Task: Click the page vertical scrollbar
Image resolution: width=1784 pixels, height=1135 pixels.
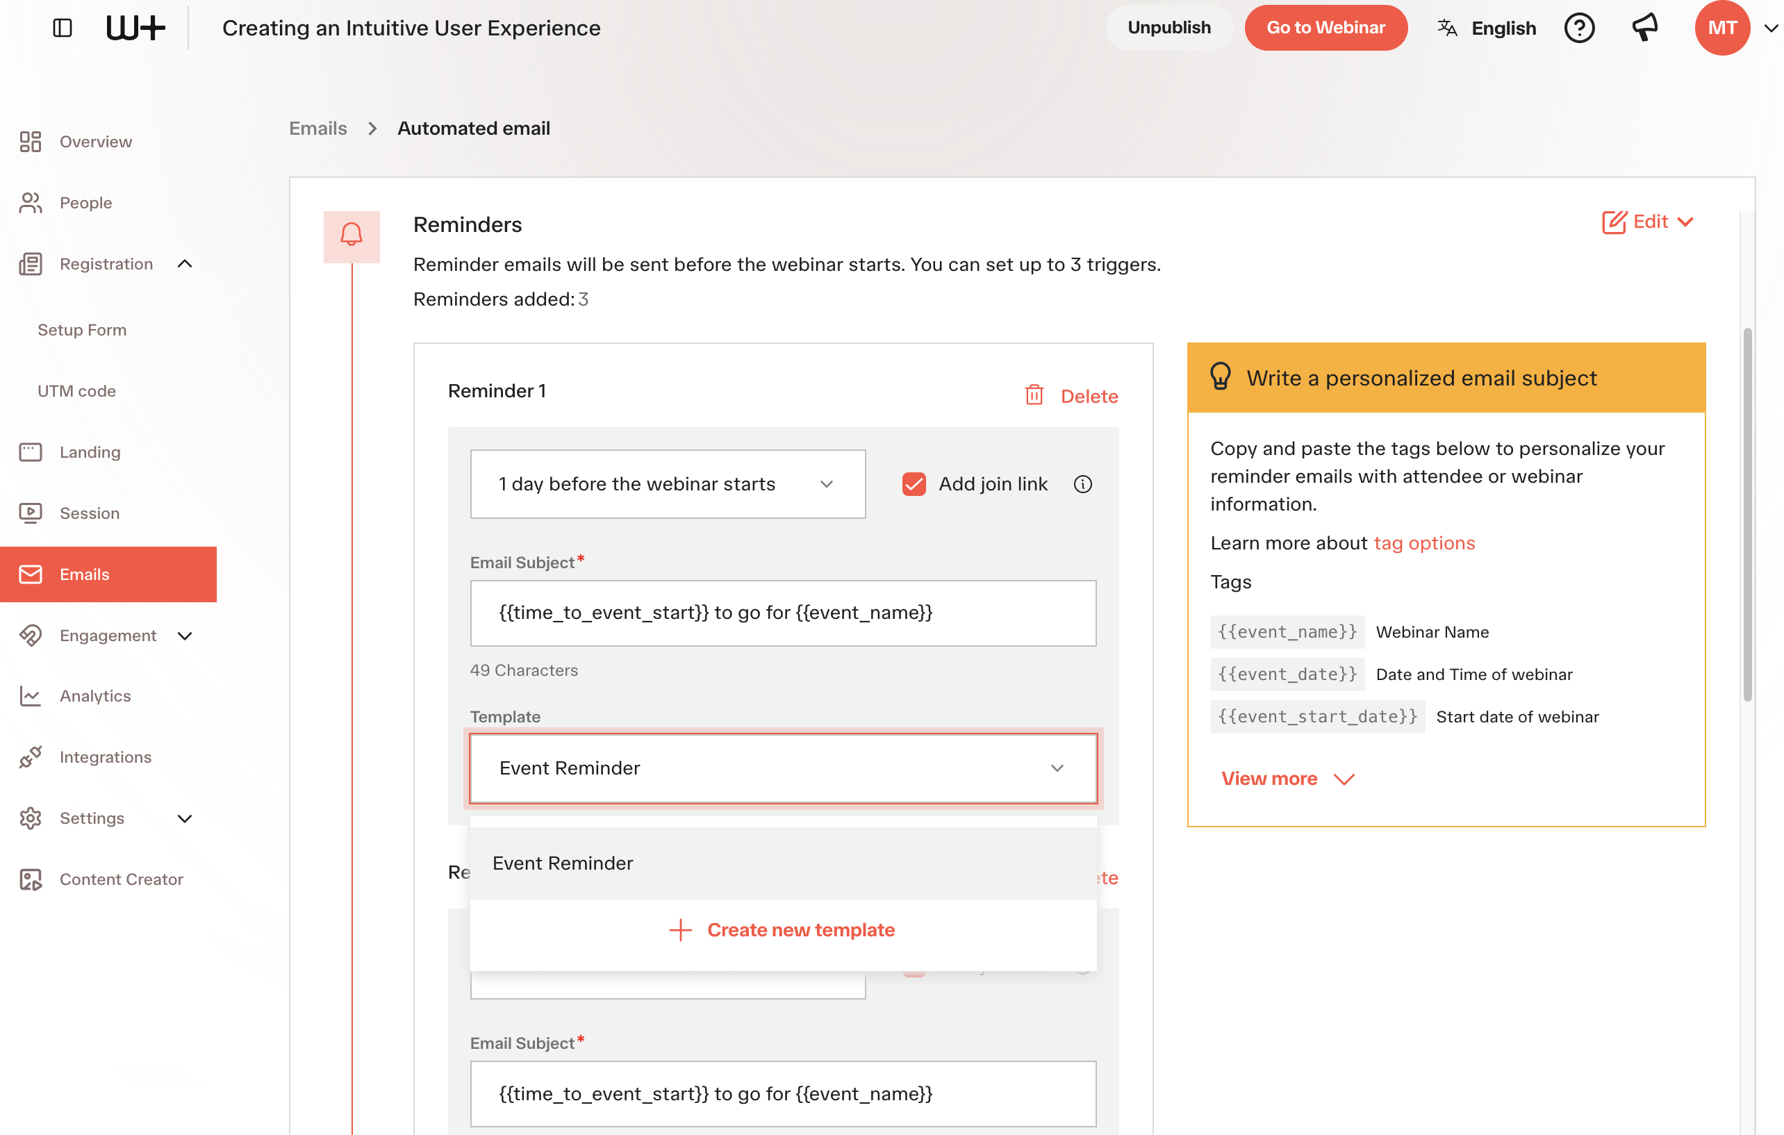Action: tap(1747, 514)
